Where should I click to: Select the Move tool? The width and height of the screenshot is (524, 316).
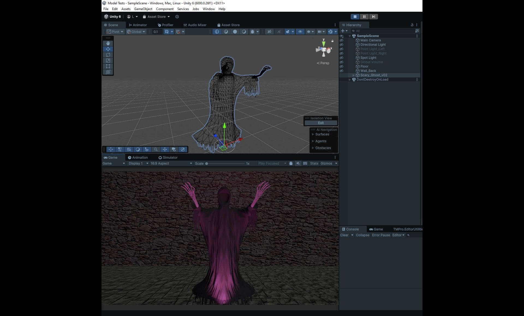tap(108, 49)
